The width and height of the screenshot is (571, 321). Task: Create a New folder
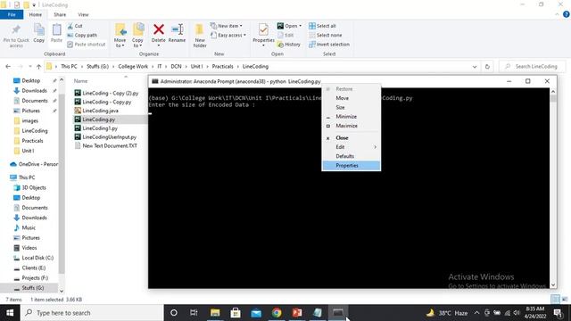[x=200, y=36]
